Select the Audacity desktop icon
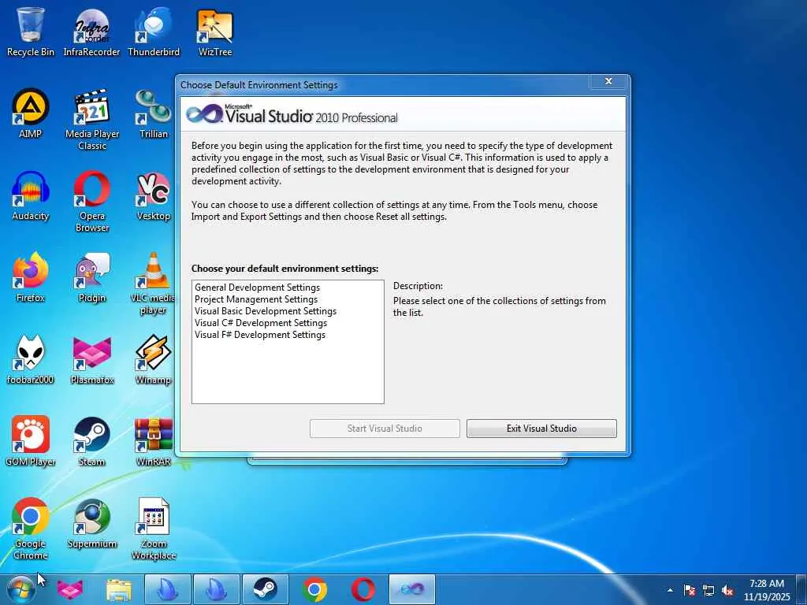The height and width of the screenshot is (605, 807). point(31,195)
